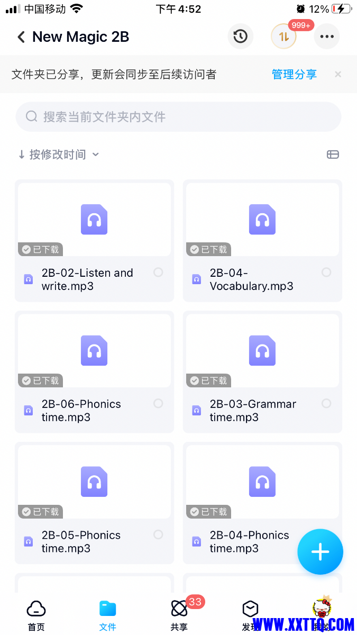Select the 2B-02-Listen and write.mp3 circle
The height and width of the screenshot is (635, 357).
point(158,272)
